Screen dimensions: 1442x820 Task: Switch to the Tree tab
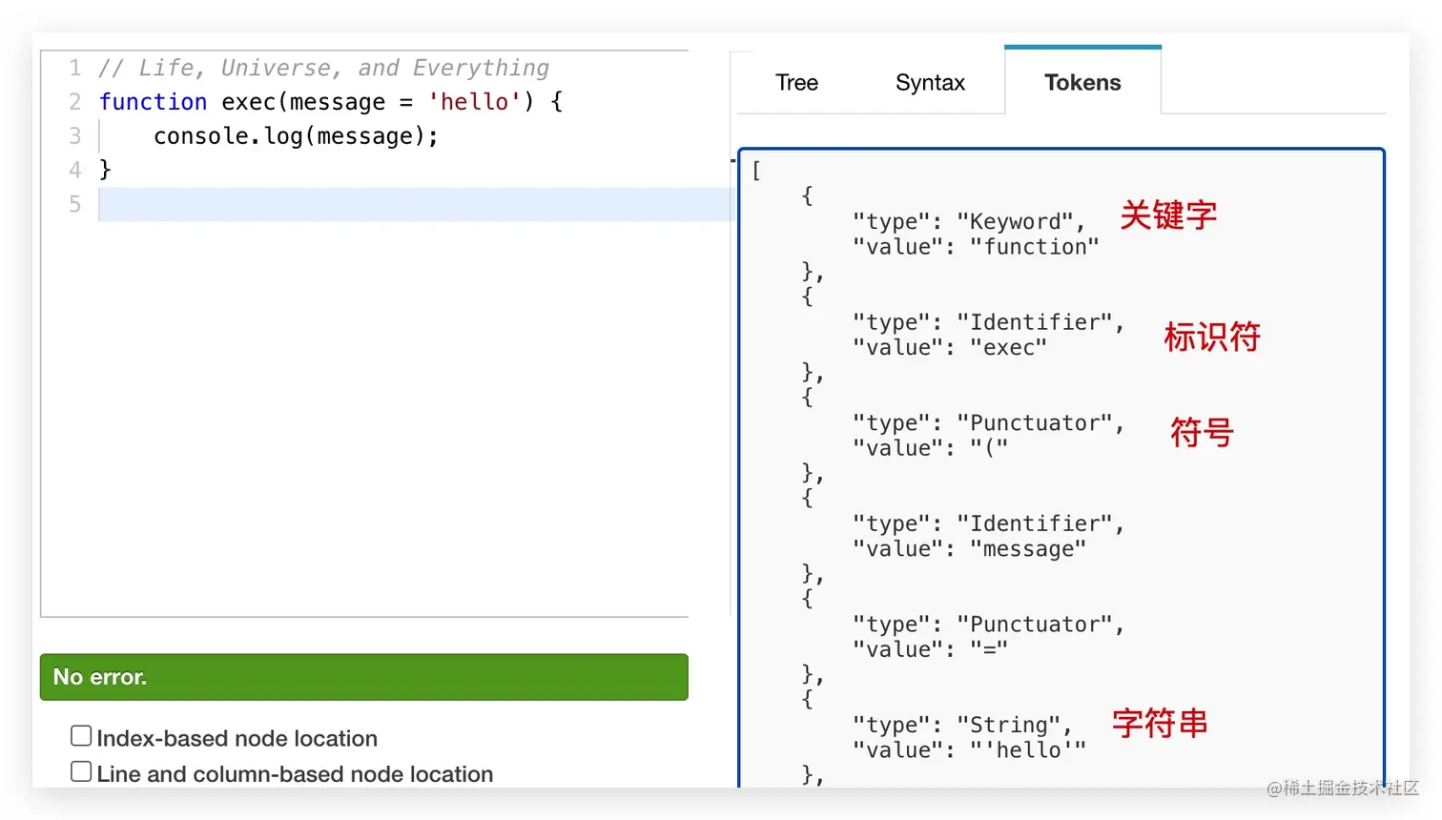(x=796, y=82)
